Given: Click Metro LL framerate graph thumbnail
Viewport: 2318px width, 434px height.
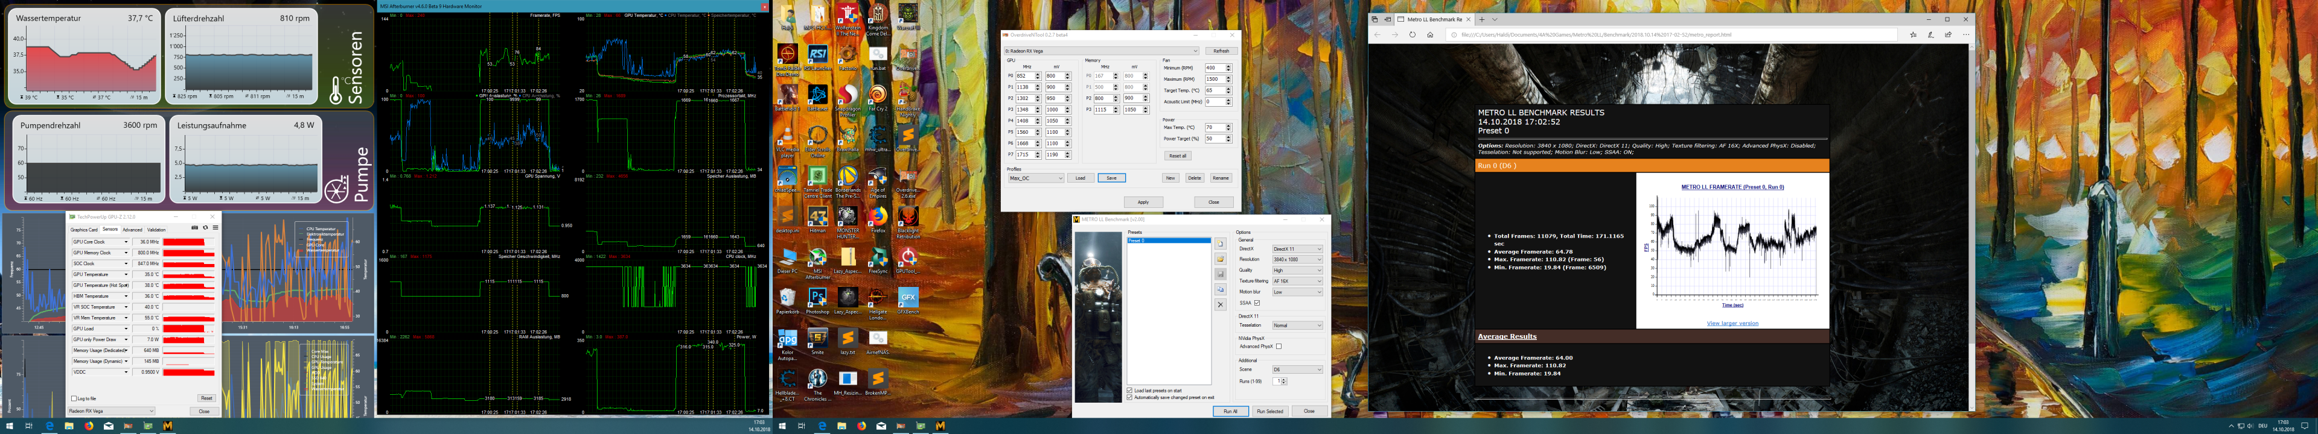Looking at the screenshot, I should pyautogui.click(x=1732, y=250).
